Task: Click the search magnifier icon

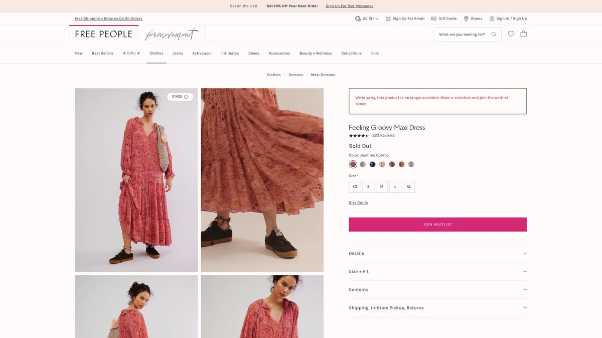Action: click(x=494, y=35)
